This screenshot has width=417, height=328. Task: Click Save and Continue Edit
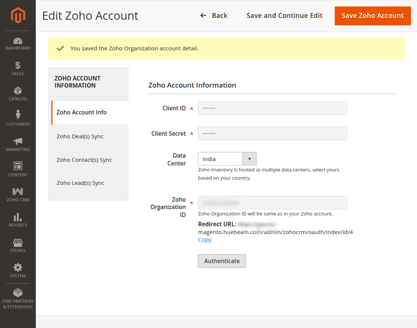pyautogui.click(x=284, y=16)
